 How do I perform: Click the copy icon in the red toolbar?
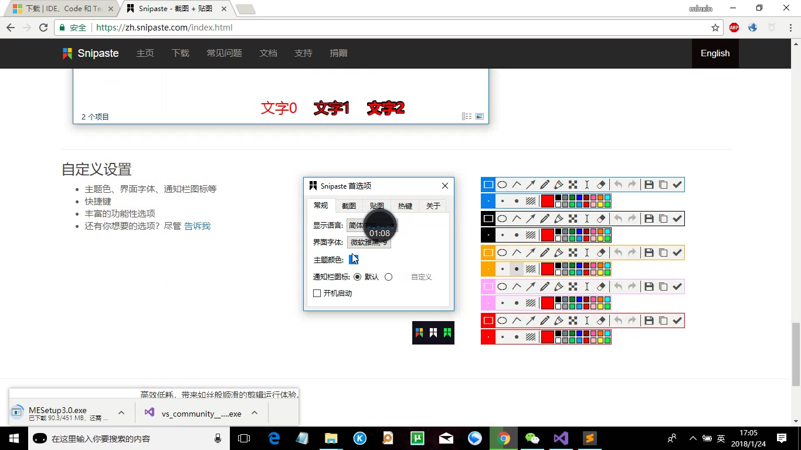click(x=663, y=321)
